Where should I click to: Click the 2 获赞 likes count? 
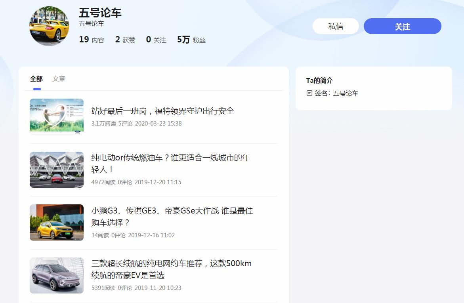pyautogui.click(x=125, y=40)
